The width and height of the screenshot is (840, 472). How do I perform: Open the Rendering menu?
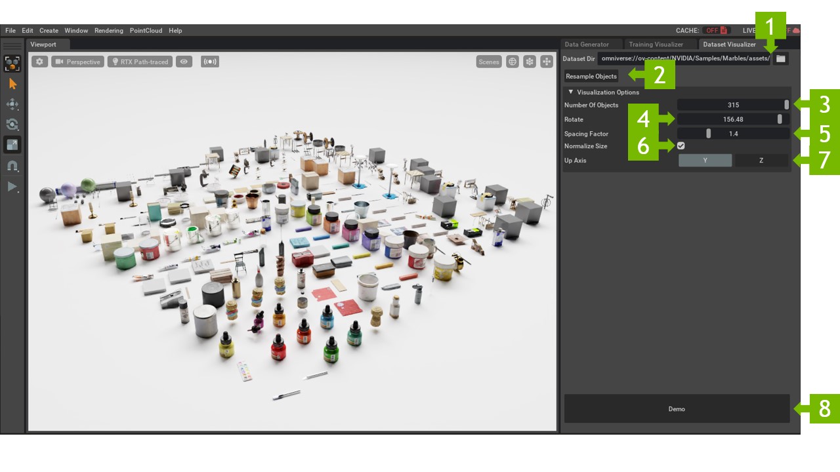[109, 31]
